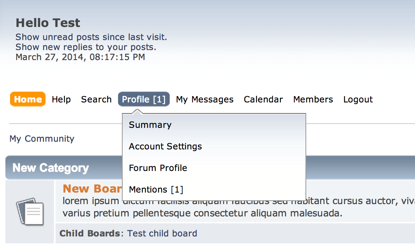Go to the Search page
This screenshot has height=248, width=415.
pos(96,99)
